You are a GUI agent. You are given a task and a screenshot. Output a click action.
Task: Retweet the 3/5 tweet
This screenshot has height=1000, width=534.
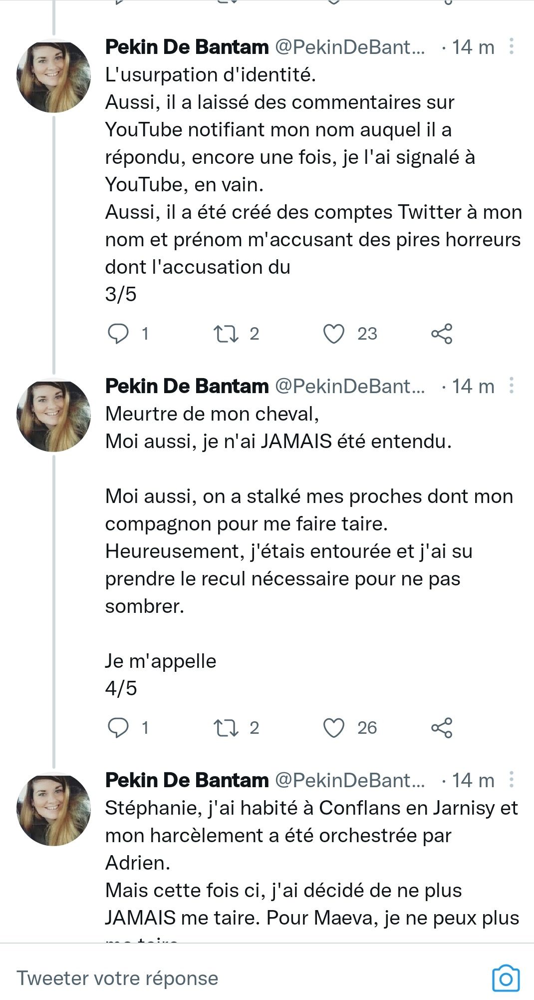tap(226, 334)
